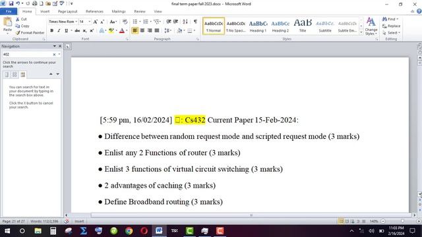Apply the Heading 2 style
The width and height of the screenshot is (422, 237).
click(280, 26)
